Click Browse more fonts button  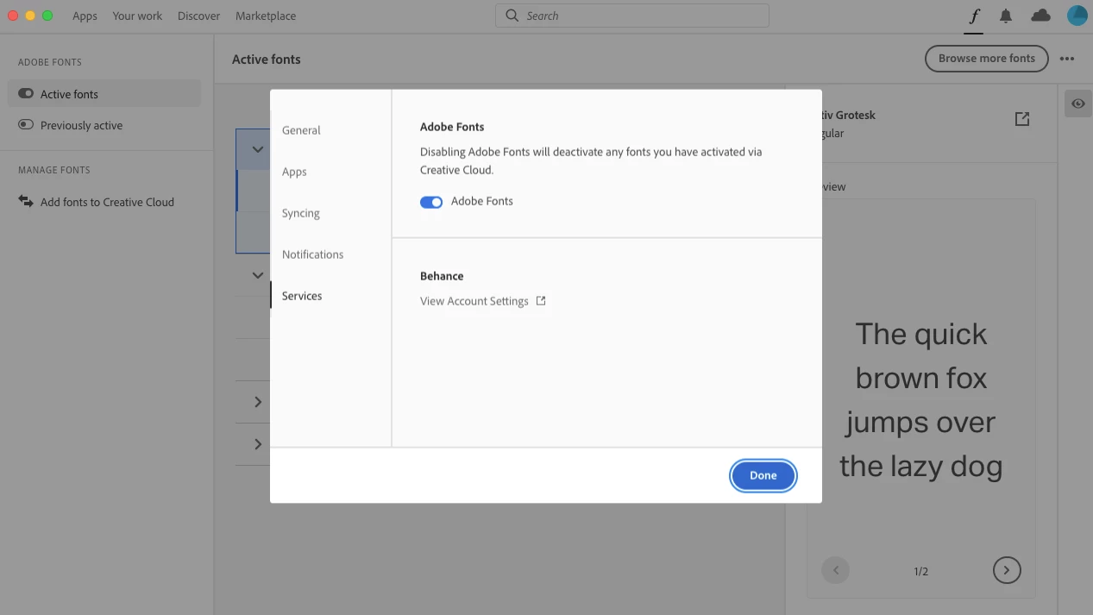click(986, 59)
